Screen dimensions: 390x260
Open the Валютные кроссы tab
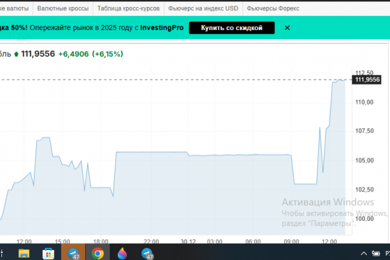tap(63, 9)
